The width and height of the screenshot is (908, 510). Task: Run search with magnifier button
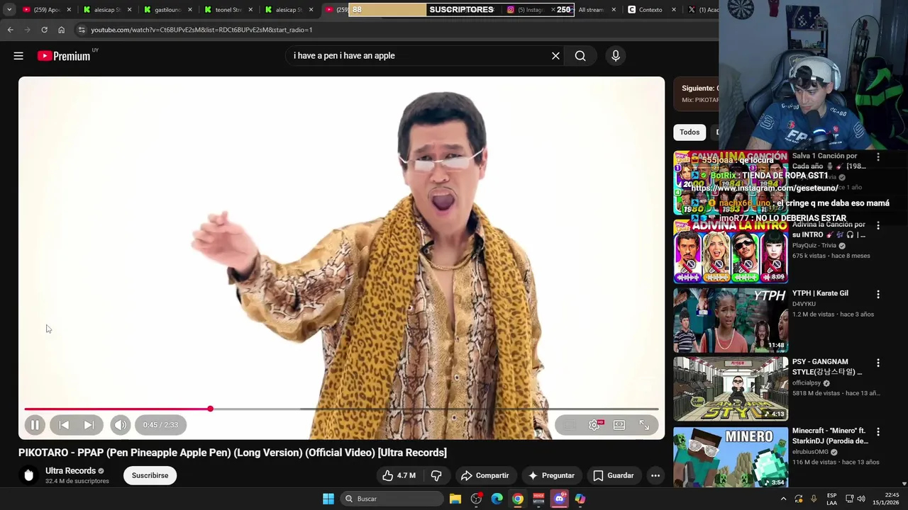[x=580, y=56]
